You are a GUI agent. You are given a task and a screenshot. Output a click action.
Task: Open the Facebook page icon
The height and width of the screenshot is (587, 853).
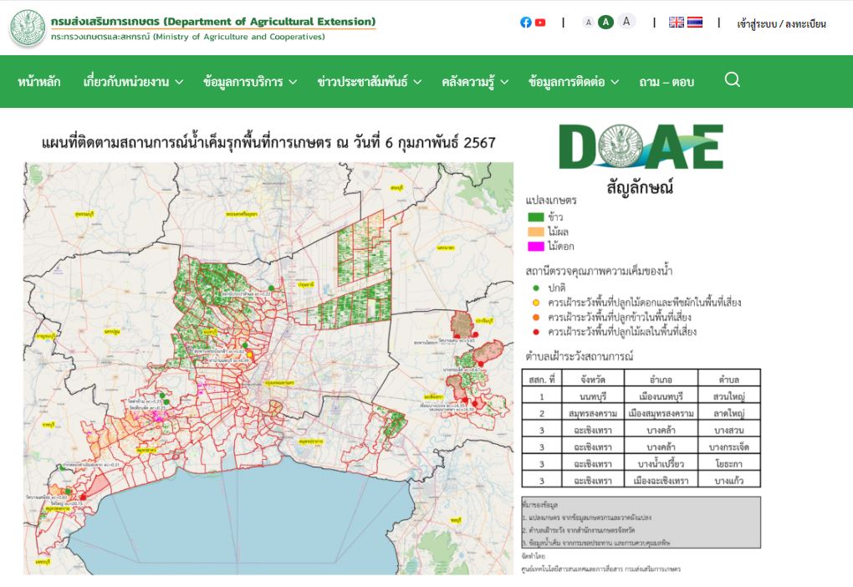(x=526, y=23)
